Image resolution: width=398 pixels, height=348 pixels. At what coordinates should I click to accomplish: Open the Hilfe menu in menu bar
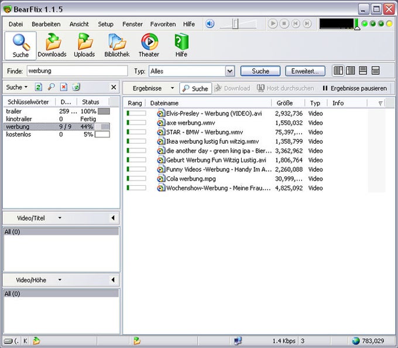click(189, 24)
